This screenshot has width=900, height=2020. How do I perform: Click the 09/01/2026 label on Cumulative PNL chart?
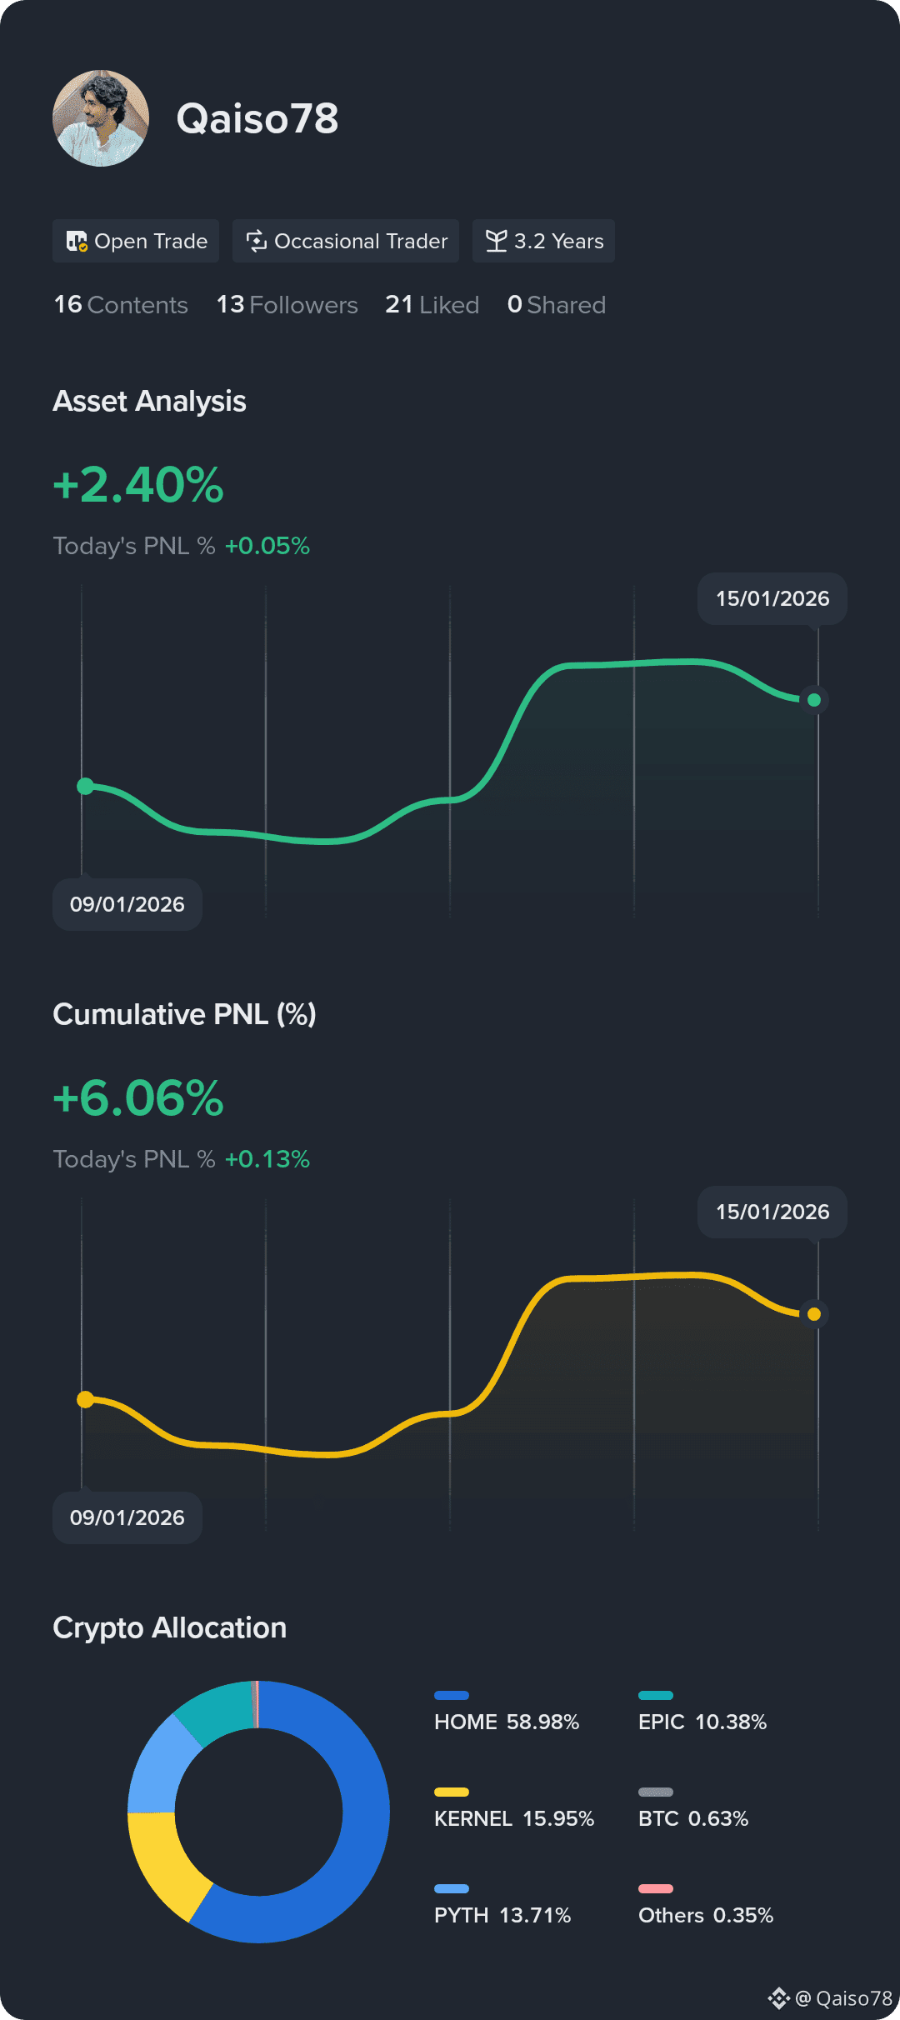click(127, 1517)
